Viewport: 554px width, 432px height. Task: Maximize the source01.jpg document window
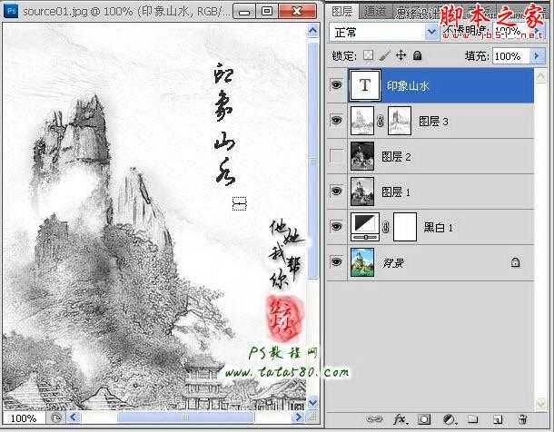(x=267, y=11)
